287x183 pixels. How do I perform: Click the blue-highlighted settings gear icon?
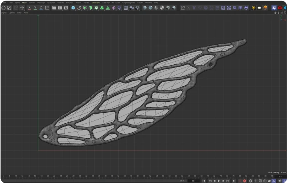[x=274, y=8]
